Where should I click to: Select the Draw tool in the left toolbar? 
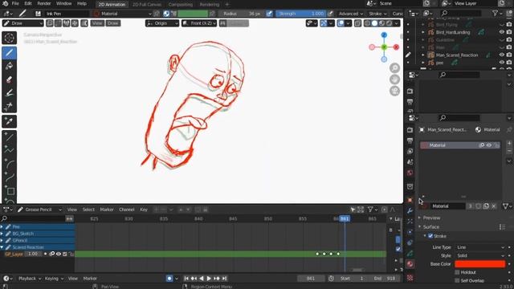click(9, 52)
